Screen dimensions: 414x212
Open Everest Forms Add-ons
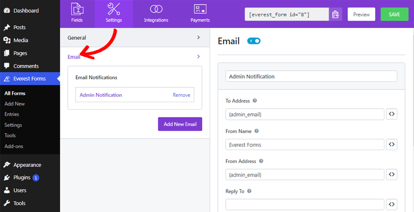click(14, 146)
